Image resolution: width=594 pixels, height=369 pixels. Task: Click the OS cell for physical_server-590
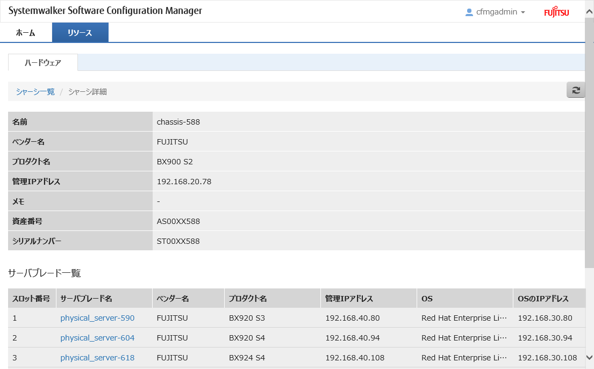pyautogui.click(x=464, y=318)
